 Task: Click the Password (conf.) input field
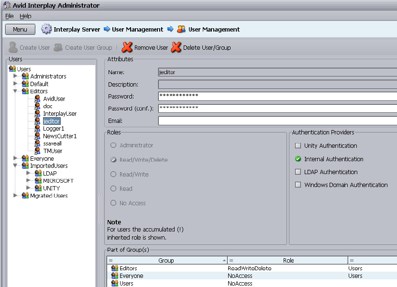pyautogui.click(x=277, y=109)
